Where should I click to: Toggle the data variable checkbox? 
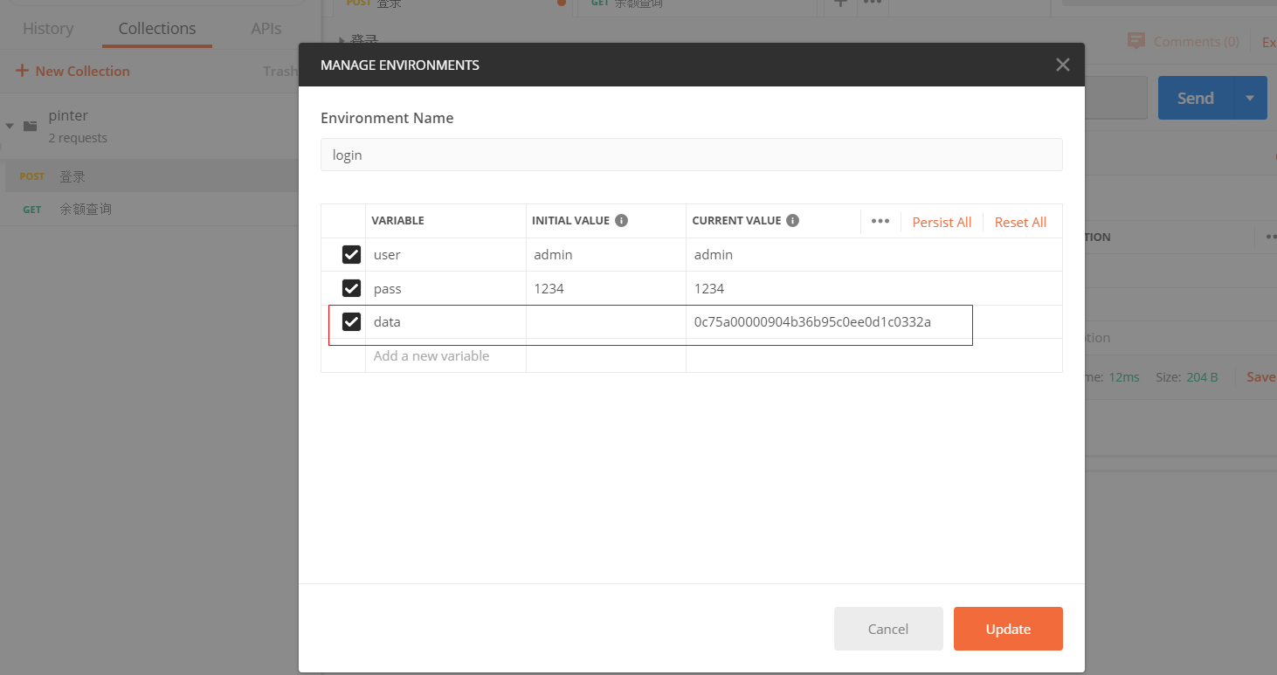[351, 322]
